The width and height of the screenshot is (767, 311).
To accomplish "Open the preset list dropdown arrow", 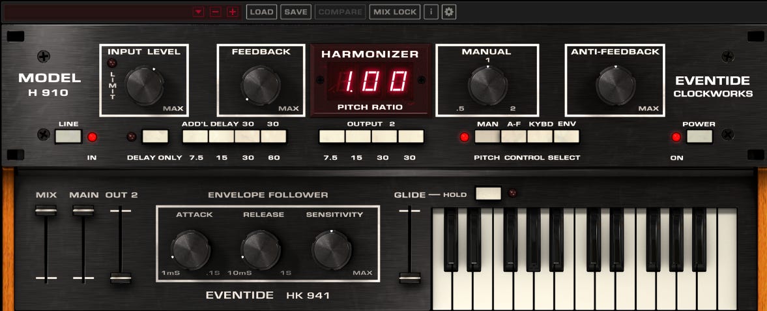I will click(x=198, y=12).
